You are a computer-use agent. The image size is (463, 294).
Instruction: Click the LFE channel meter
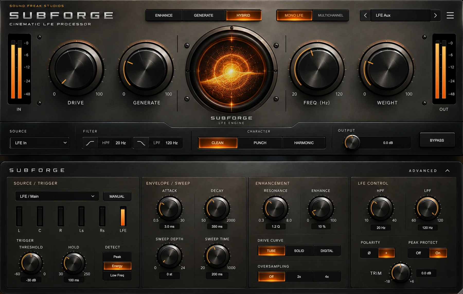[123, 217]
